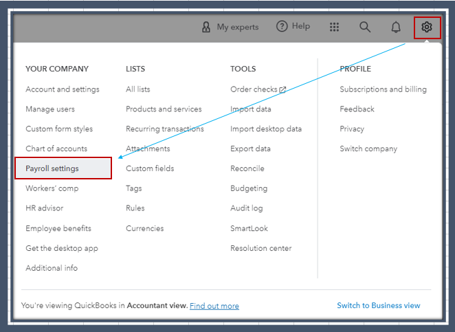This screenshot has height=332, width=455.
Task: Open Reconcile tool
Action: pyautogui.click(x=247, y=168)
